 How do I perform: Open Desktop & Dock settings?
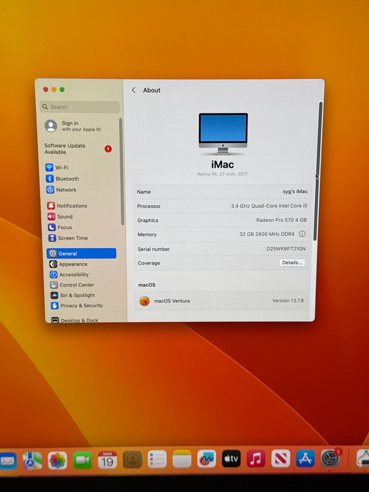[75, 320]
